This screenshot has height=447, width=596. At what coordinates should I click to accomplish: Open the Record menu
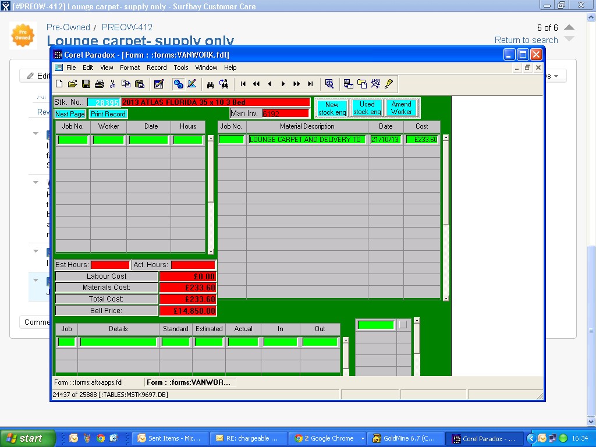(157, 68)
